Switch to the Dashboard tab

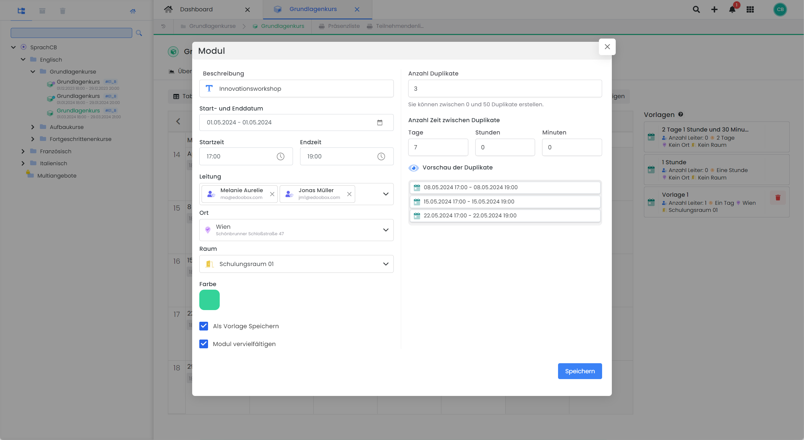pos(196,9)
